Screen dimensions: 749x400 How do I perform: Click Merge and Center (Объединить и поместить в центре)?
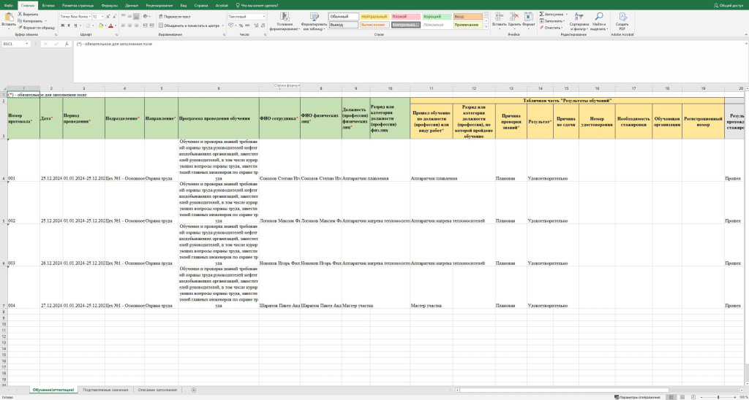[189, 26]
